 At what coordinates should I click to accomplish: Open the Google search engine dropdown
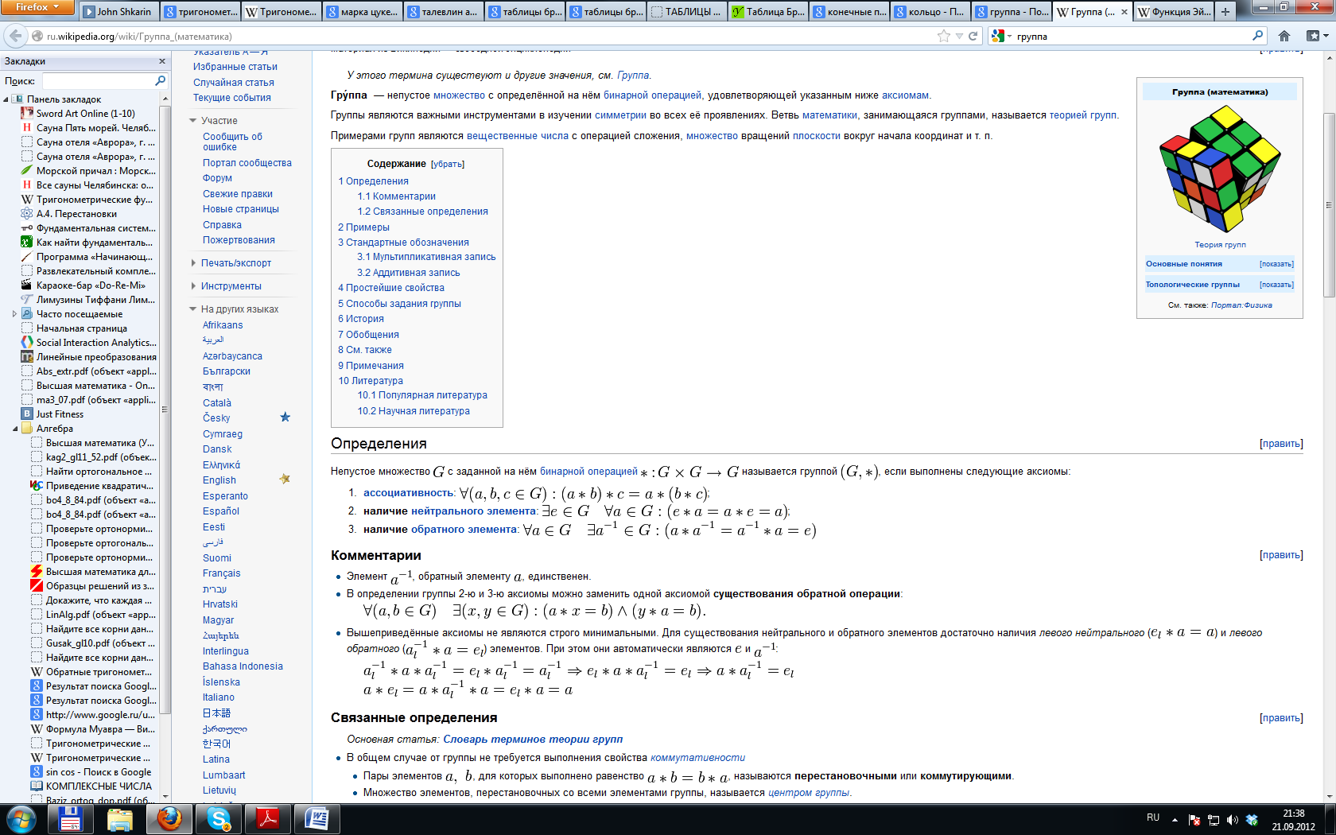(x=1002, y=36)
